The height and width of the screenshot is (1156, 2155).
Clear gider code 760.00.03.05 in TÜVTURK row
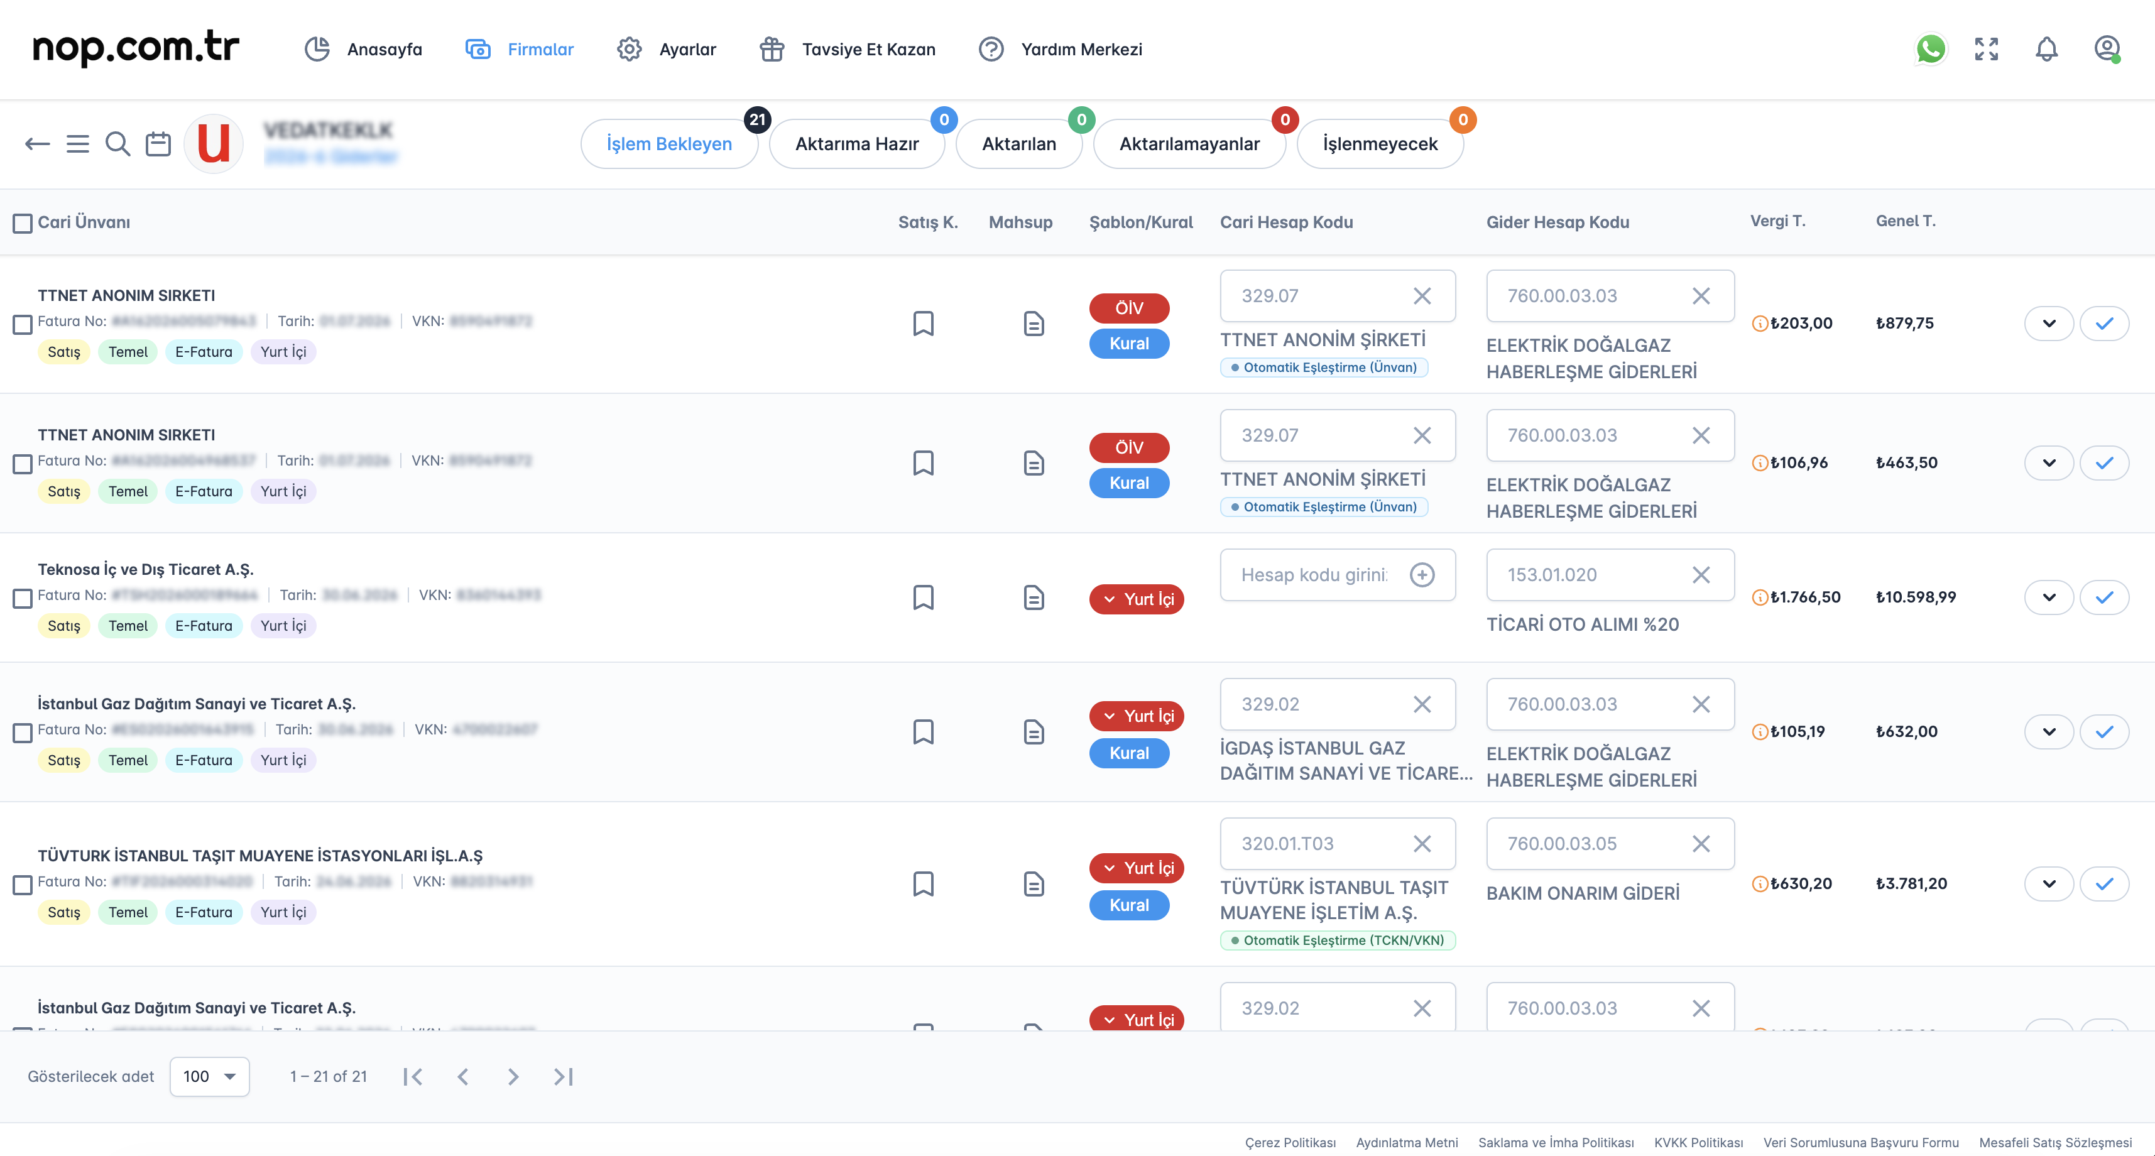[1701, 844]
